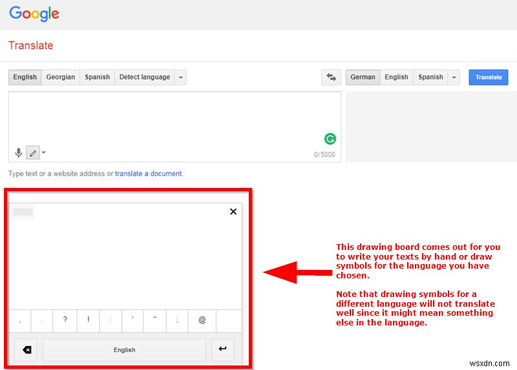The height and width of the screenshot is (370, 517).
Task: Insert a period from handwriting panel
Action: (42, 320)
